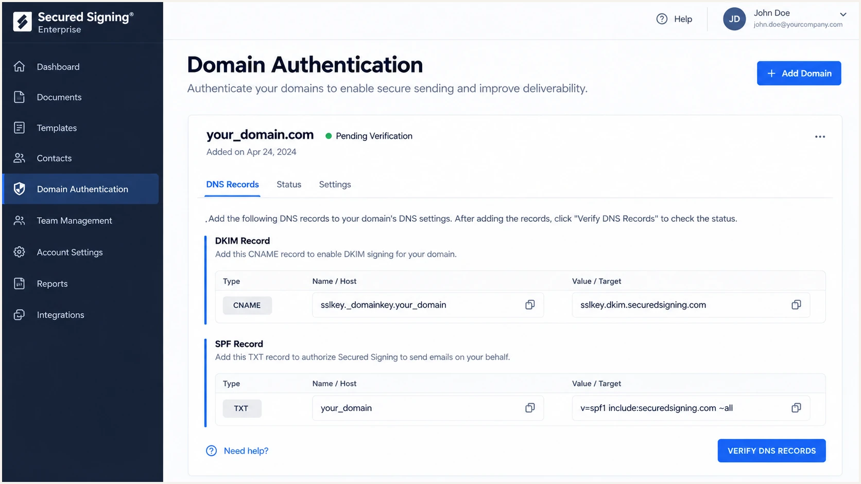The width and height of the screenshot is (861, 484).
Task: Click john.doe@yourcompany.com email text
Action: [x=798, y=25]
